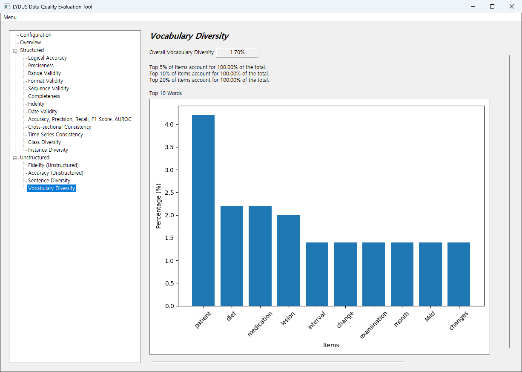Click the LYDUS app icon in title bar
The height and width of the screenshot is (372, 522).
(7, 6)
